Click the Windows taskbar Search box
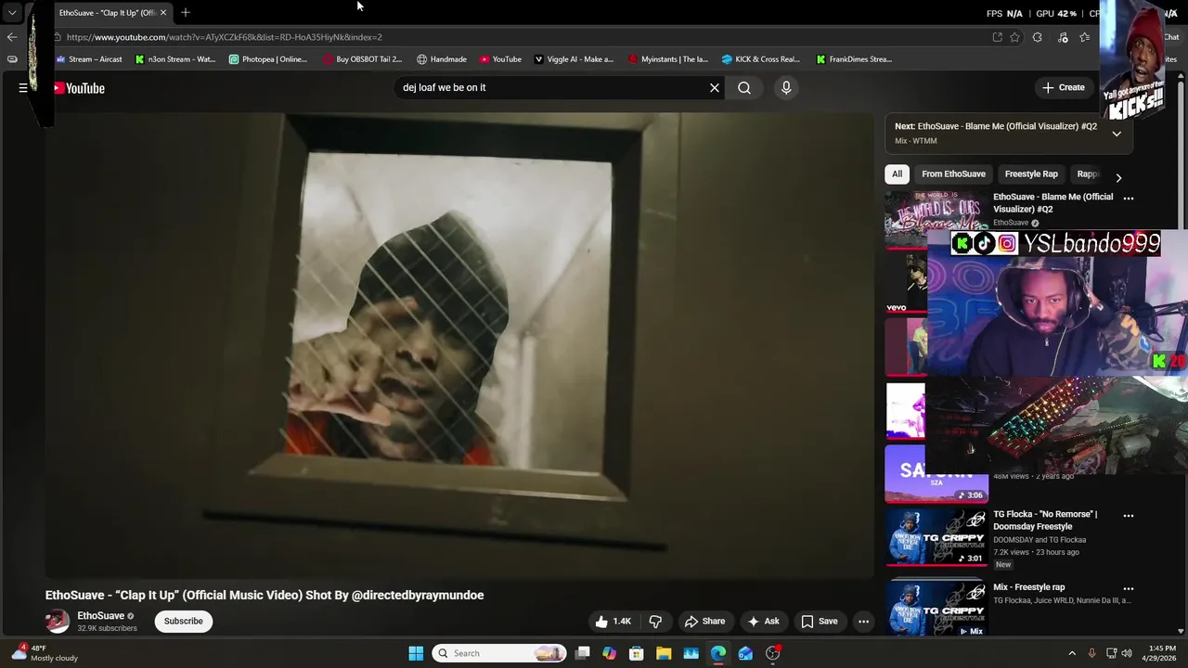Screen dimensions: 1188x668 tap(499, 653)
